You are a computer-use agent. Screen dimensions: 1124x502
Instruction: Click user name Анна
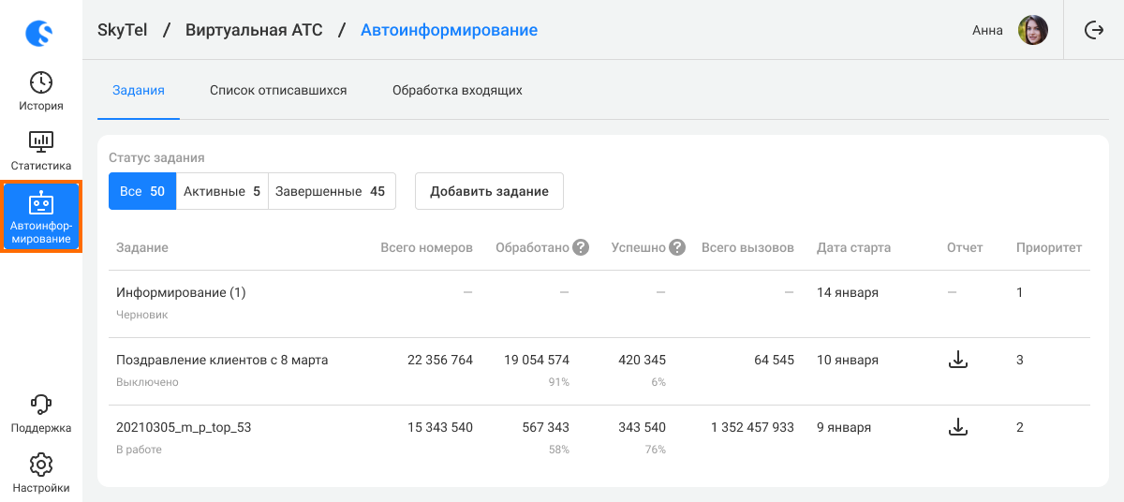point(987,30)
